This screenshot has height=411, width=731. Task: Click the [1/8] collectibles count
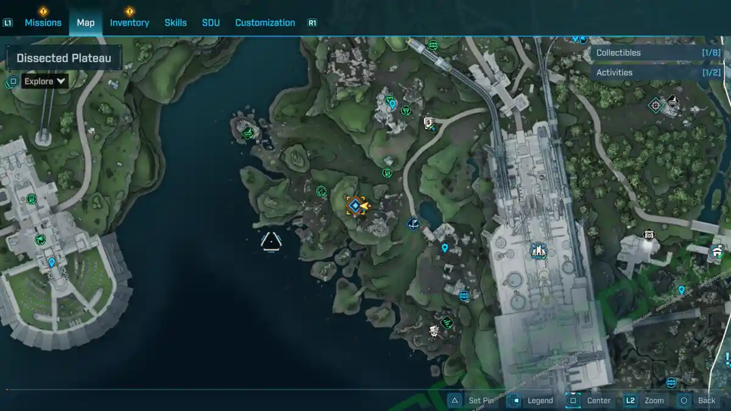(711, 52)
